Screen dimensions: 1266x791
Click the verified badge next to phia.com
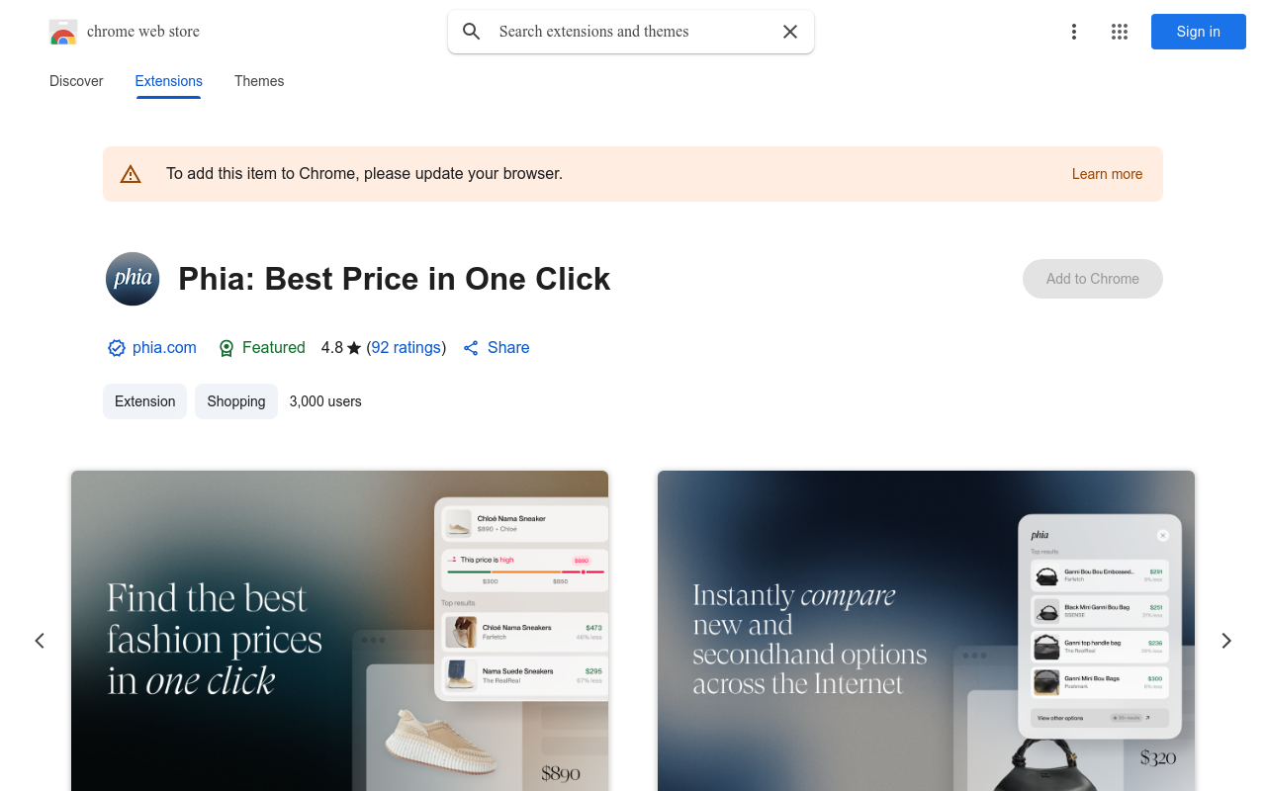[x=117, y=348]
